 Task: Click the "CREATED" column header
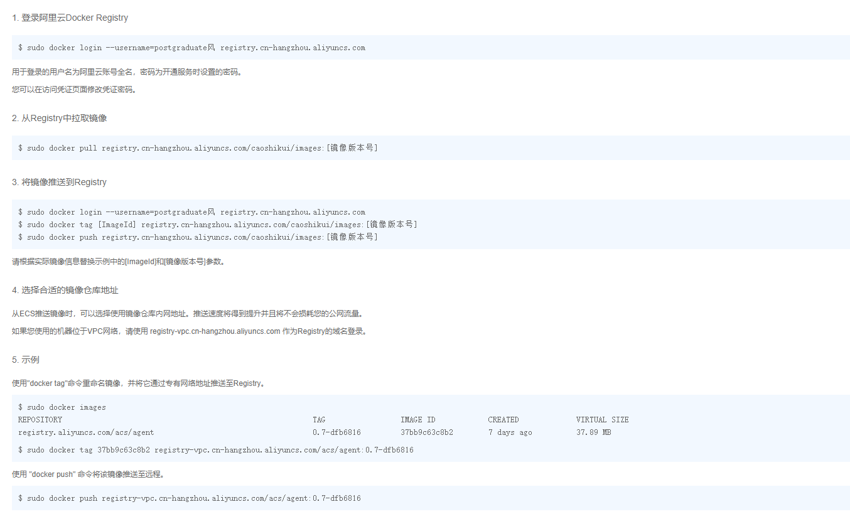[503, 420]
